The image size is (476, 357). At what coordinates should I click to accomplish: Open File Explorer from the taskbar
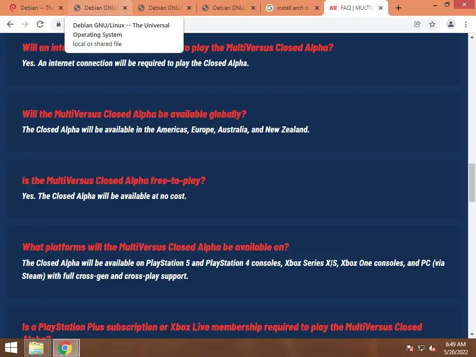[x=36, y=348]
